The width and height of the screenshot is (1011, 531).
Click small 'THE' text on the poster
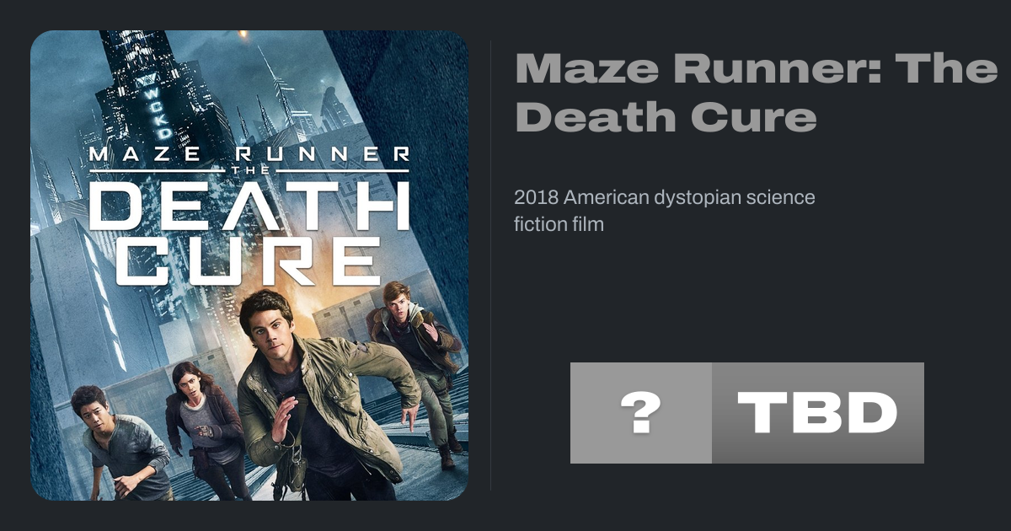[249, 170]
